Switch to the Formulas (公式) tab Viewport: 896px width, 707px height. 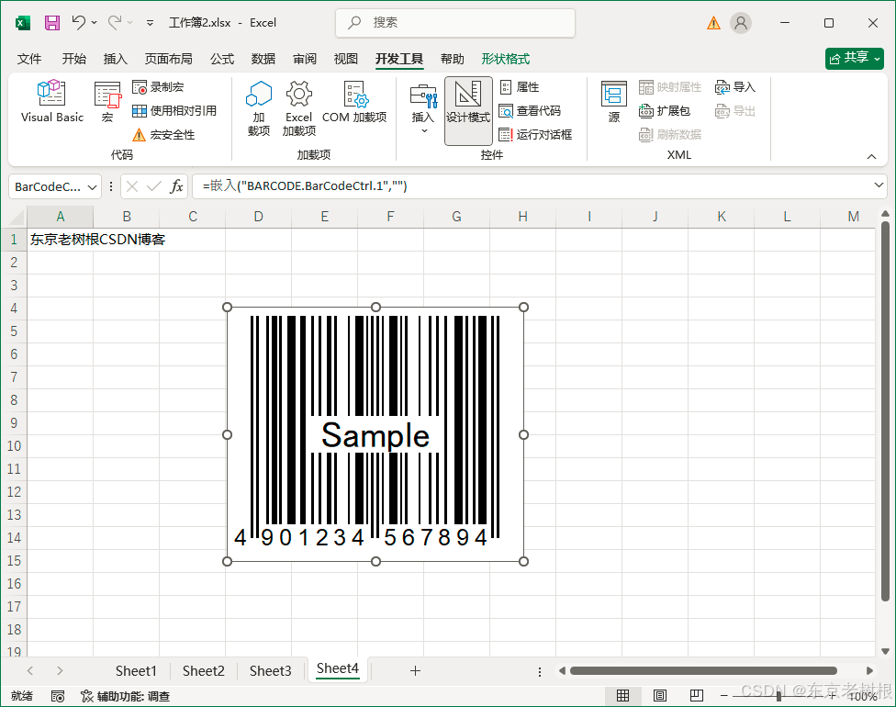pyautogui.click(x=222, y=59)
